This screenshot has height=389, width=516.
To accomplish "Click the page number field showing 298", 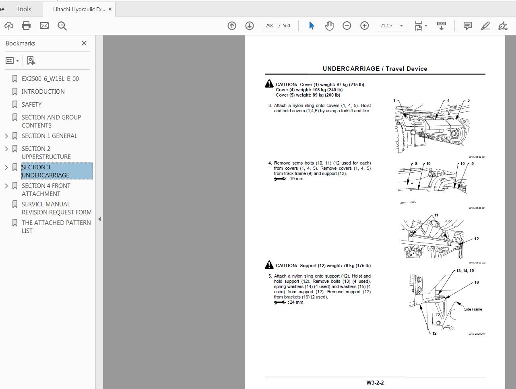I will 269,26.
